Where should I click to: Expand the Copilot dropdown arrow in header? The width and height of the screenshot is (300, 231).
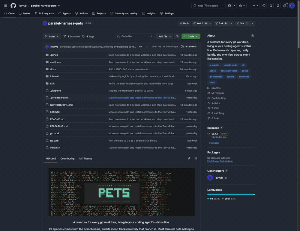pos(234,6)
